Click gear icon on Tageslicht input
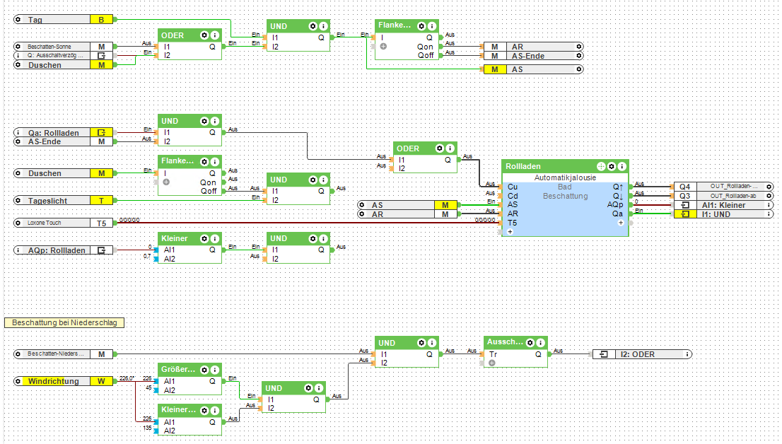782x444 pixels. (18, 201)
